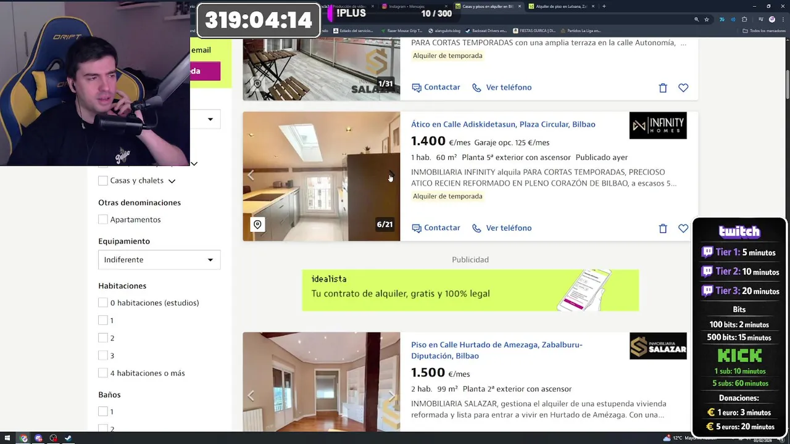Open the Hurtado de Amezaga piso photo
The image size is (790, 444).
pos(321,382)
